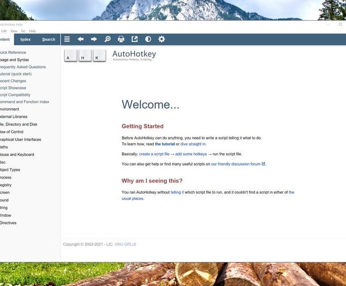Expand the Process section
The width and height of the screenshot is (346, 286).
(x=5, y=177)
